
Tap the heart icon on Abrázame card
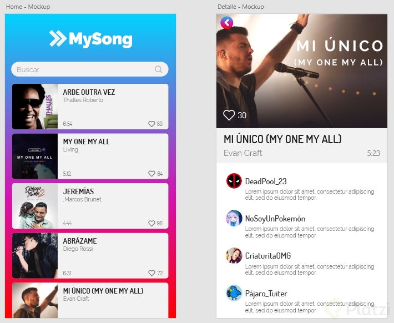coord(151,273)
